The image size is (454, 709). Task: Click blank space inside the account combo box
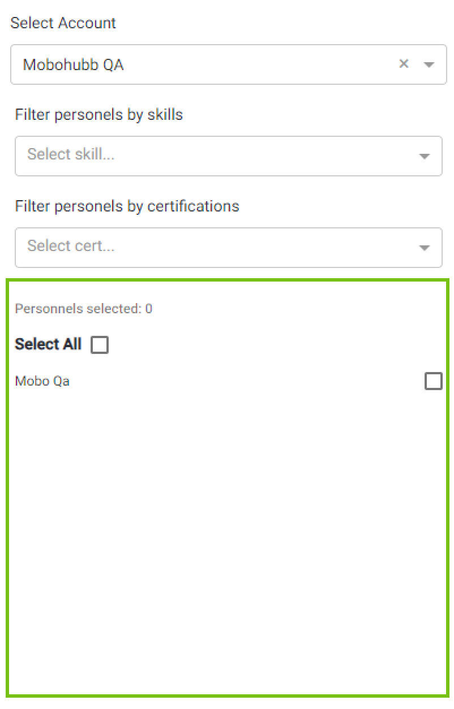255,65
